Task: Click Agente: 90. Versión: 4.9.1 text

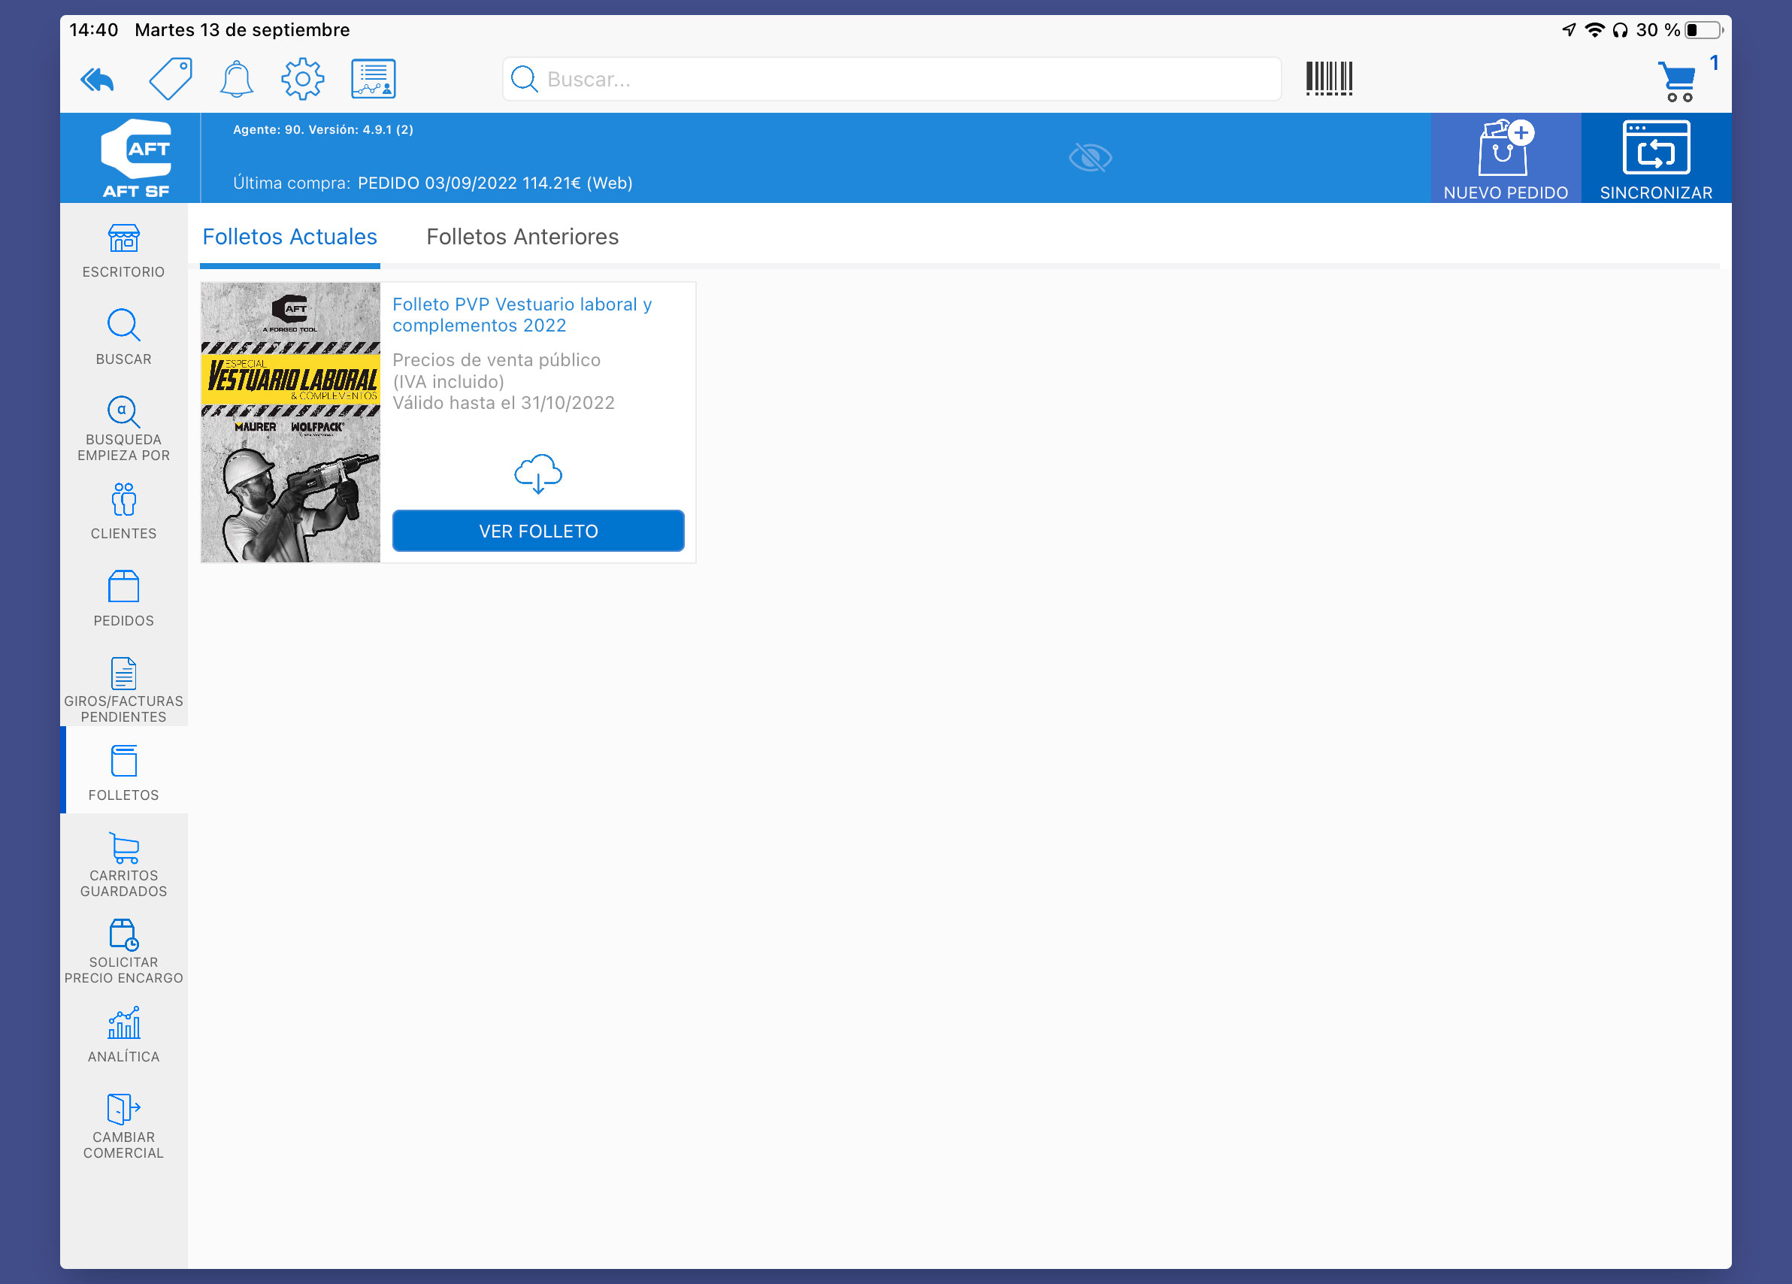Action: [x=323, y=129]
